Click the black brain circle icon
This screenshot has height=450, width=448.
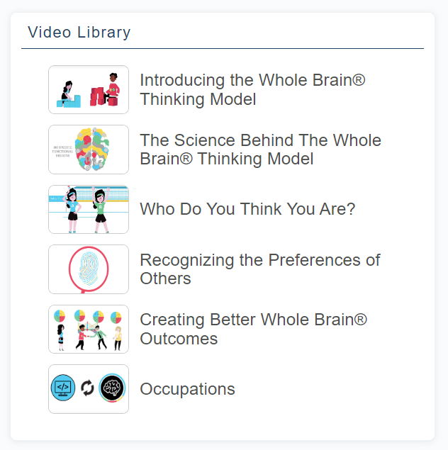click(111, 388)
